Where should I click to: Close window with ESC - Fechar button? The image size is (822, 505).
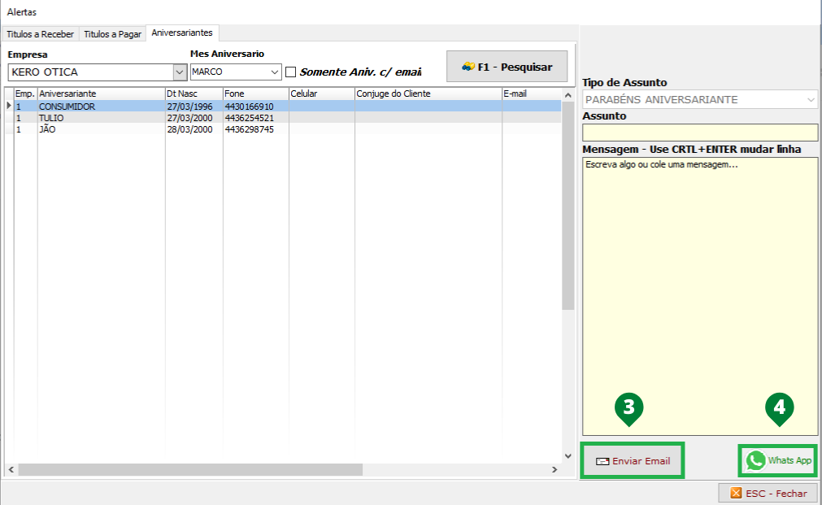[768, 494]
